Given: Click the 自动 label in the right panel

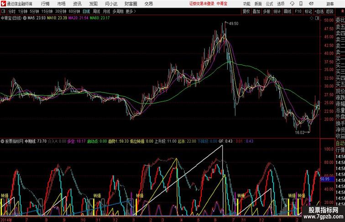Looking at the screenshot, I should [x=340, y=144].
